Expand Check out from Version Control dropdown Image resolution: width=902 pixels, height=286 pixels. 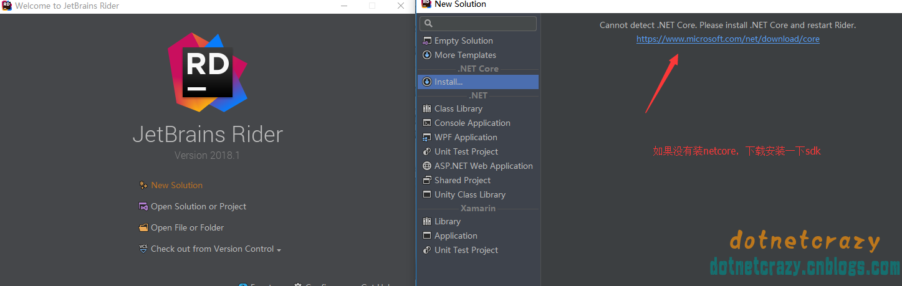pyautogui.click(x=279, y=250)
